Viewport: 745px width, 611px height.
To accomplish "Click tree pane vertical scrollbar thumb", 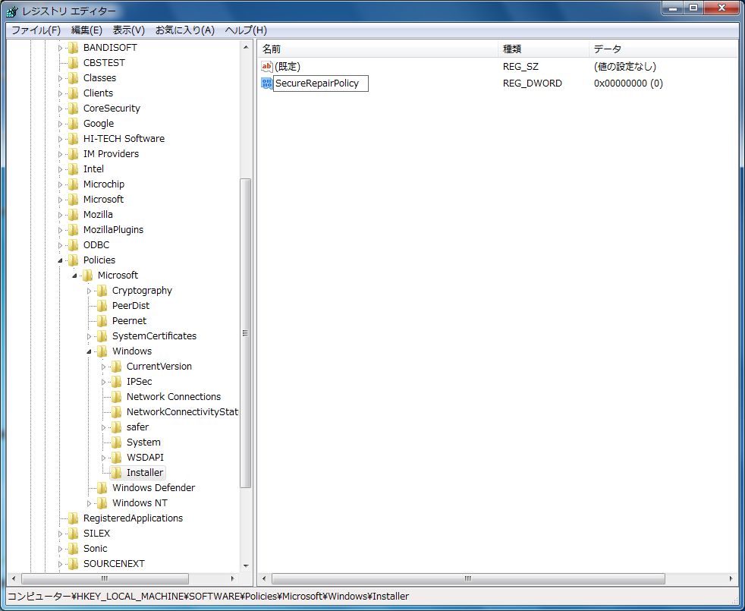I will 245,333.
